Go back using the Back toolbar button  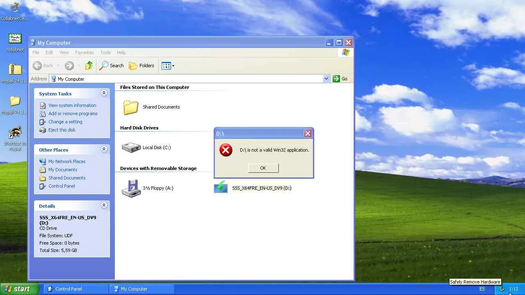click(x=43, y=66)
